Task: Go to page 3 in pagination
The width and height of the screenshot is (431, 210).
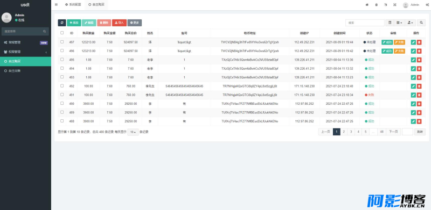Action: pos(351,132)
